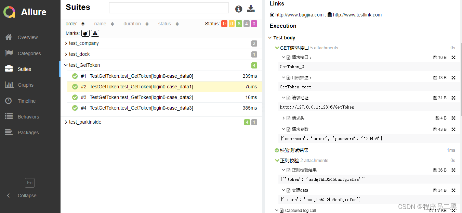
Task: Collapse the 正则校验 step
Action: click(287, 161)
